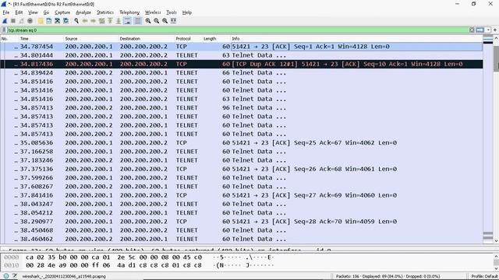The width and height of the screenshot is (499, 280).
Task: Select packet at time 34.787454
Action: [x=242, y=47]
